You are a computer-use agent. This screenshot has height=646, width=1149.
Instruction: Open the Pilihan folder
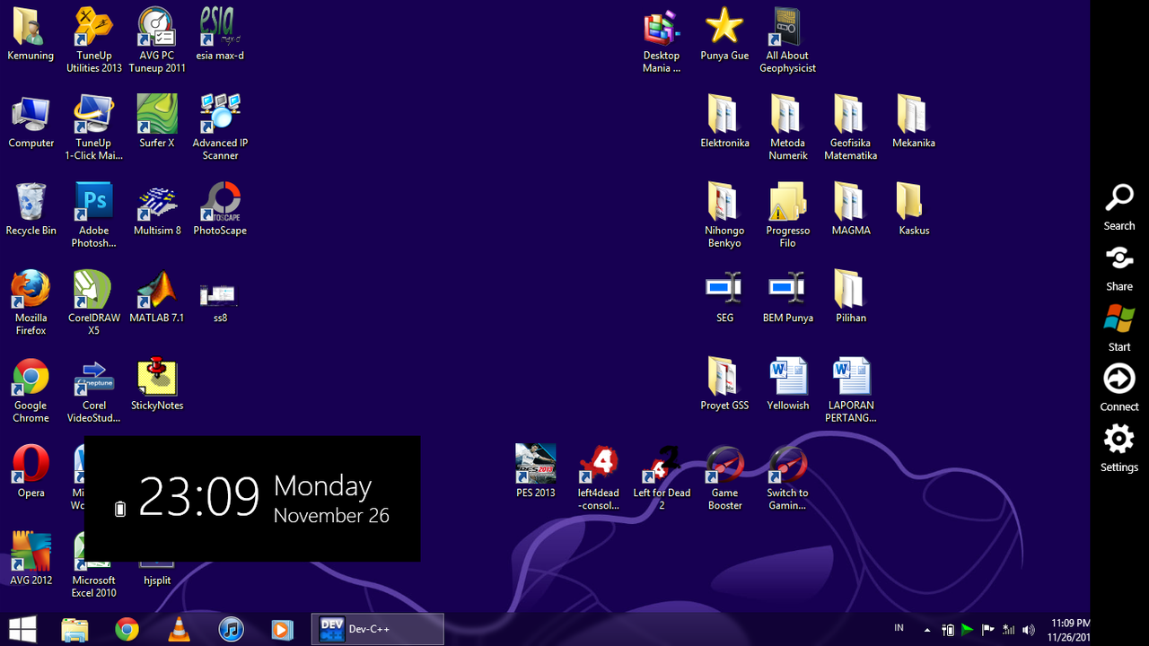click(850, 297)
